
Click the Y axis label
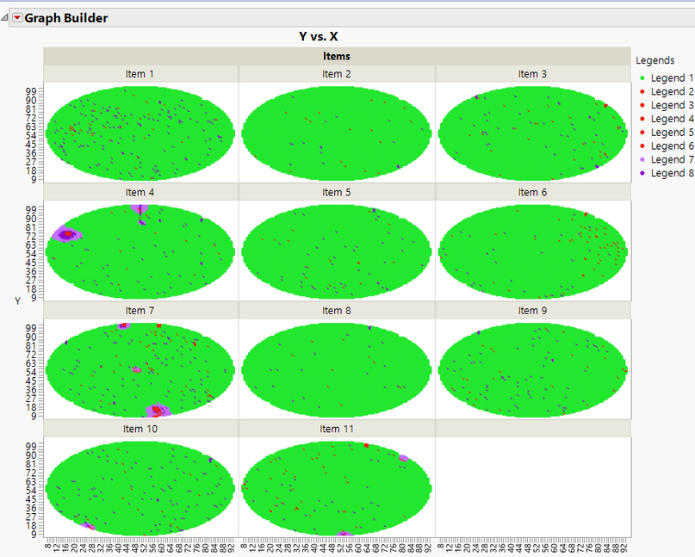pos(18,300)
